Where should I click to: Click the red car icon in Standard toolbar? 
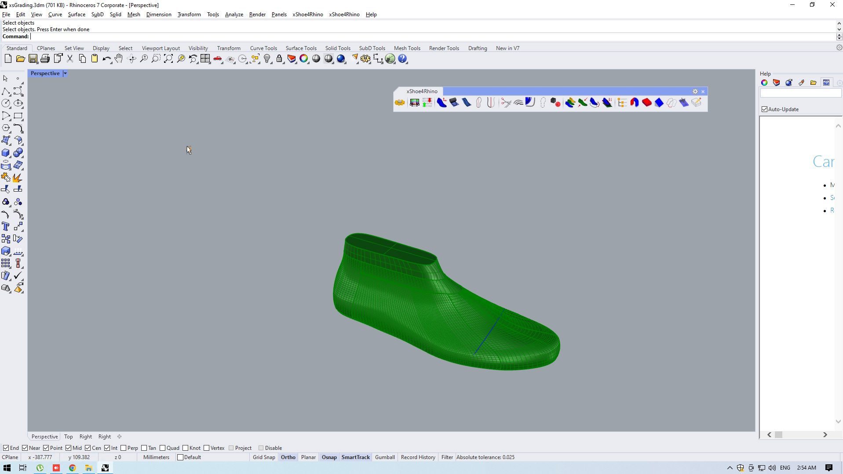[218, 59]
